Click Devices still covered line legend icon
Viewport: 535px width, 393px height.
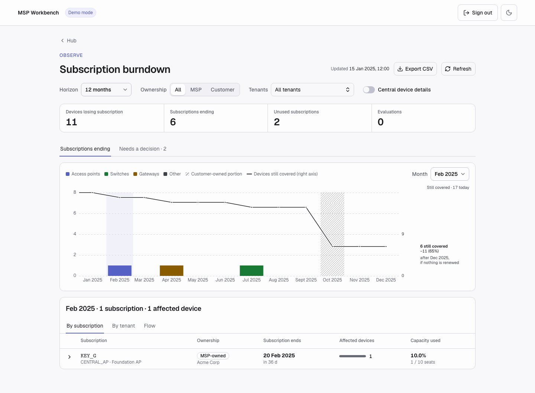[249, 174]
